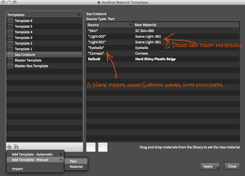This screenshot has width=245, height=176.
Task: Click the *Skin* source cell
Action: coord(93,31)
